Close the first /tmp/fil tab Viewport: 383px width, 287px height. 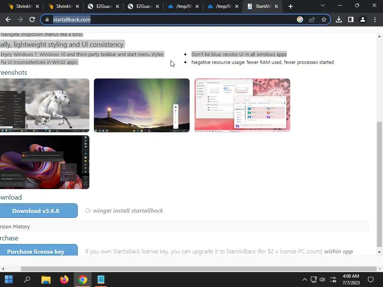[197, 6]
